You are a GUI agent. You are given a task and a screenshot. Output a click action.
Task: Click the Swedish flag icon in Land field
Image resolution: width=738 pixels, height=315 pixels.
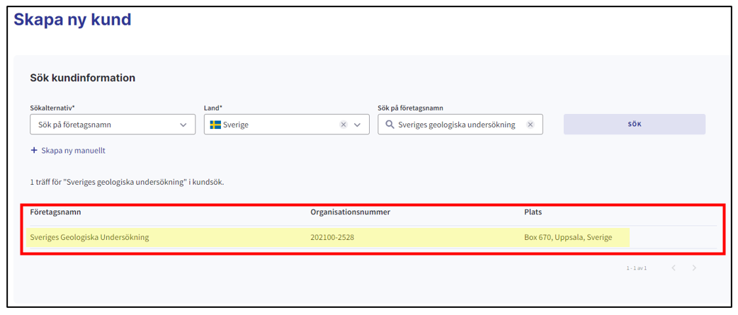[x=215, y=125]
